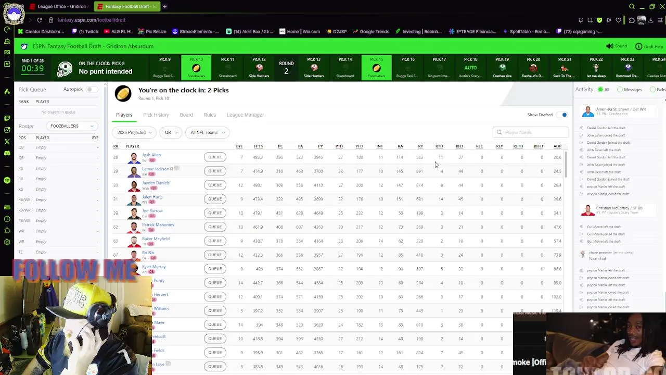Queue Lamar Jackson

pyautogui.click(x=215, y=171)
